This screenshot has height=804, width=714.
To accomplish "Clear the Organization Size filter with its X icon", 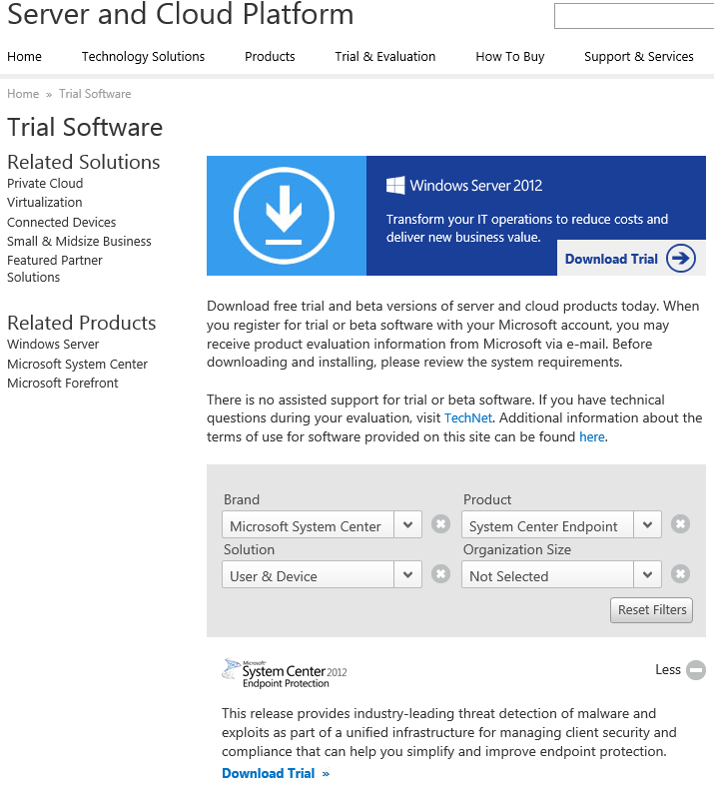I will [680, 573].
